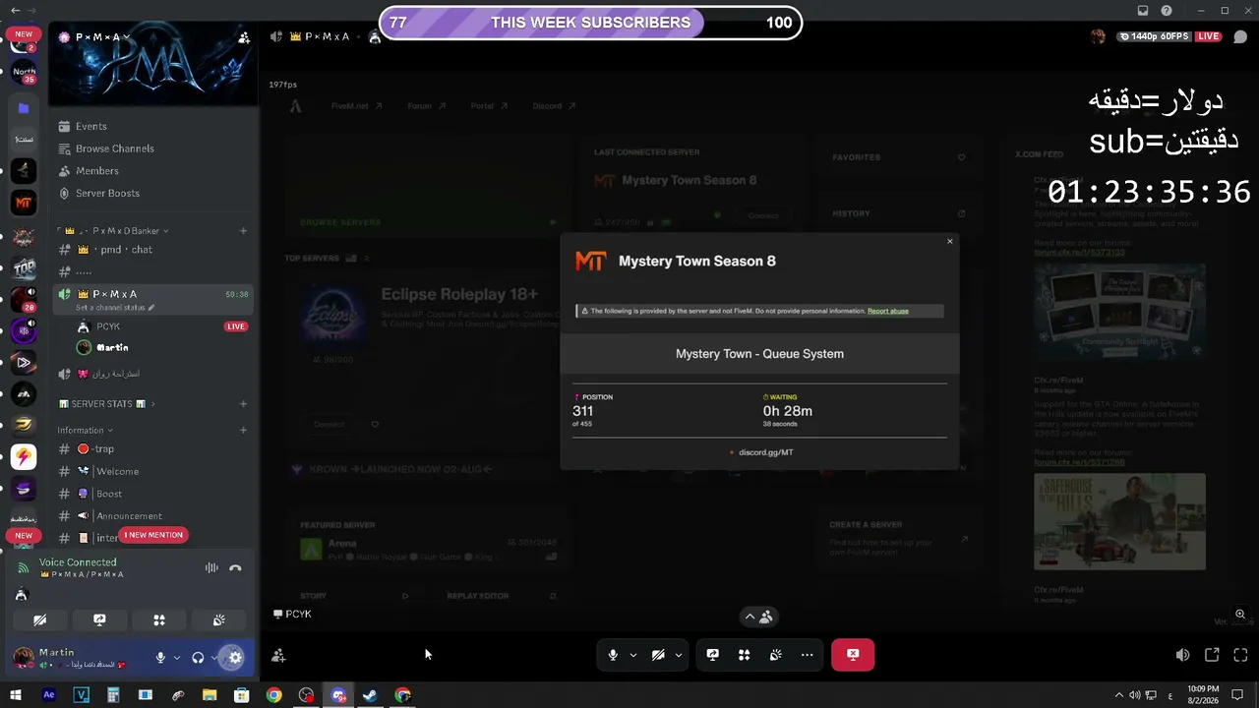The width and height of the screenshot is (1259, 708).
Task: Click the Discord back arrow
Action: (15, 10)
